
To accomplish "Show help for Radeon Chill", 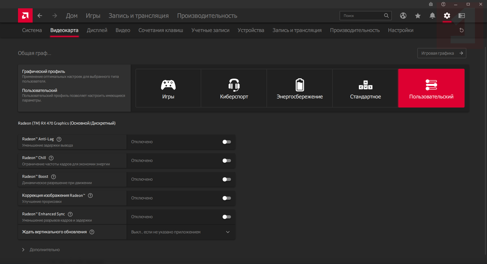I will [51, 158].
